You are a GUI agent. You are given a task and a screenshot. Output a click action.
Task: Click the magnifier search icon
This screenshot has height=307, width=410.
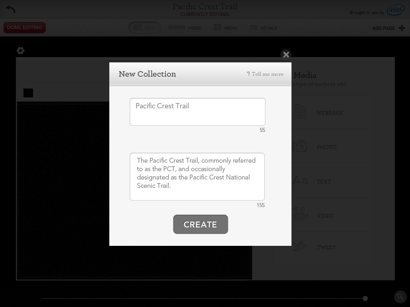pos(400,297)
